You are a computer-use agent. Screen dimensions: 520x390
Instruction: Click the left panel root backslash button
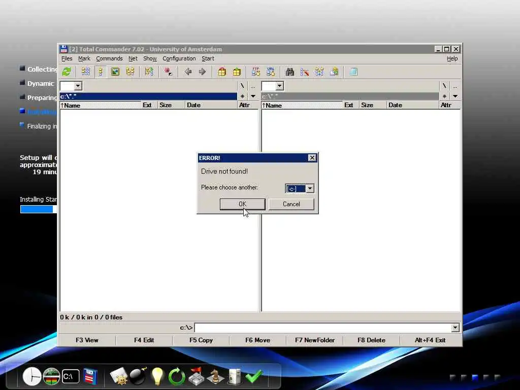pyautogui.click(x=242, y=86)
